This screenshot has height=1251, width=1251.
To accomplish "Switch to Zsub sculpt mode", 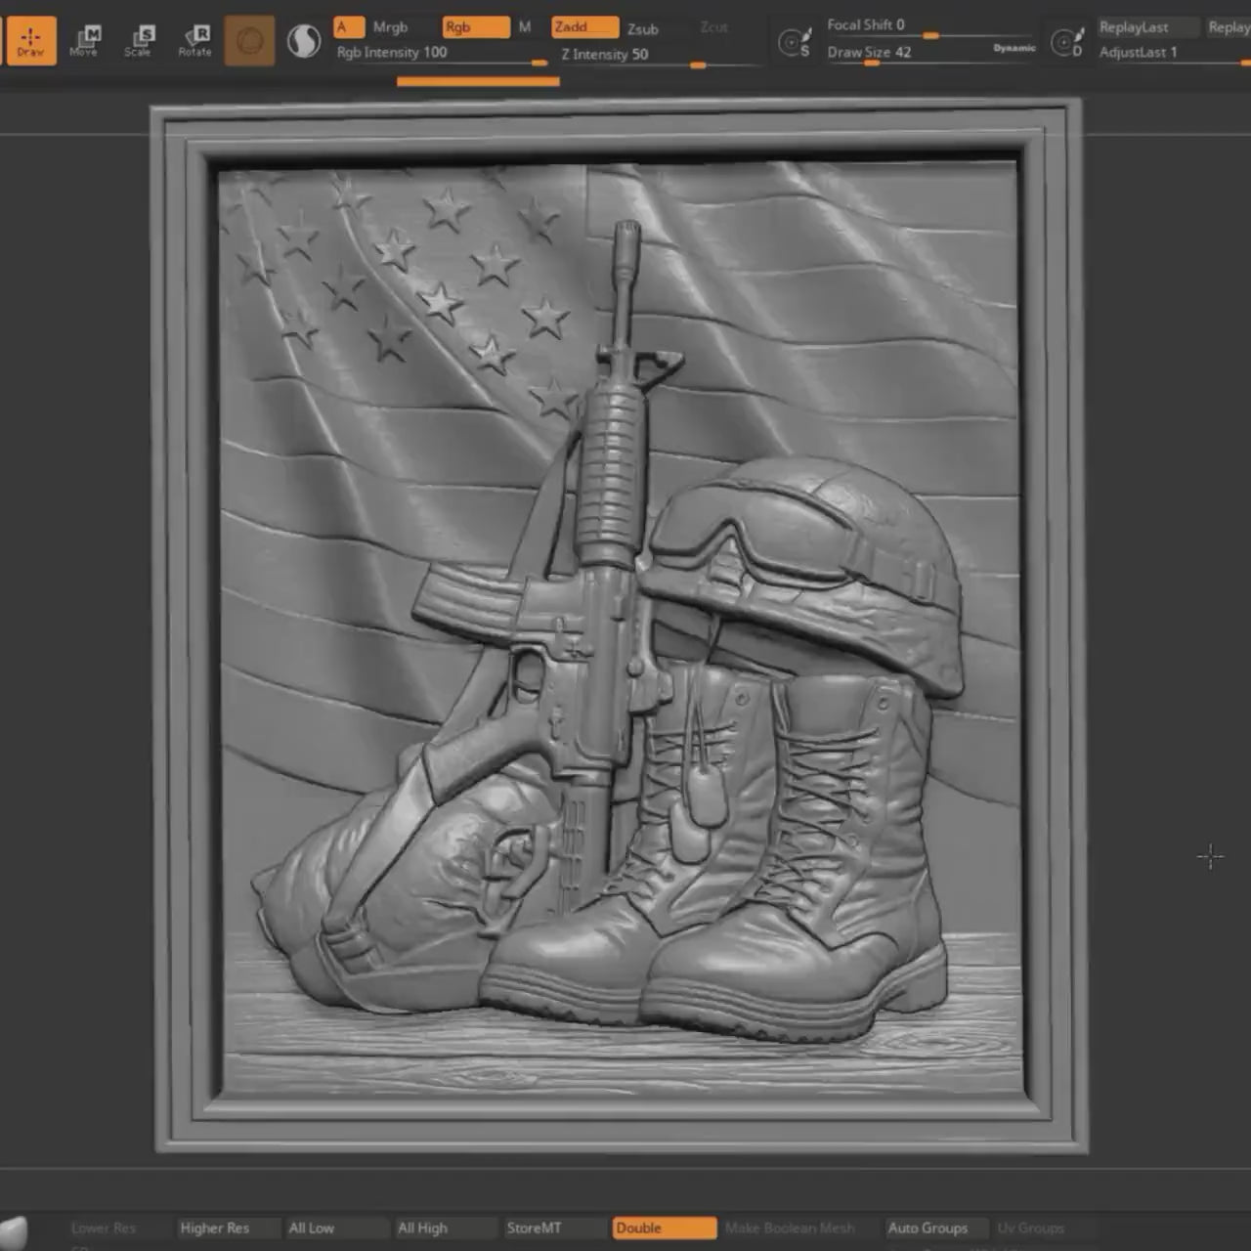I will 642,28.
